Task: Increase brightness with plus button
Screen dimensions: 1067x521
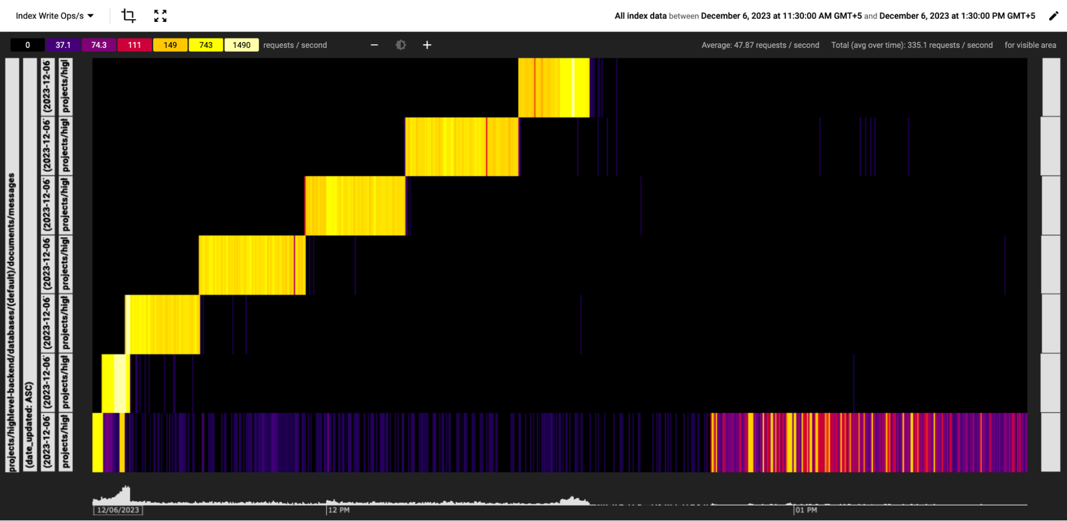Action: pos(427,45)
